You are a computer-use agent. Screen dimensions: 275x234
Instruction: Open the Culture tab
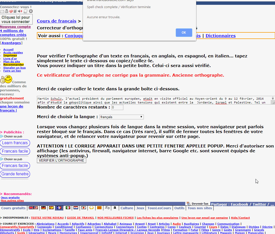[x=127, y=208]
